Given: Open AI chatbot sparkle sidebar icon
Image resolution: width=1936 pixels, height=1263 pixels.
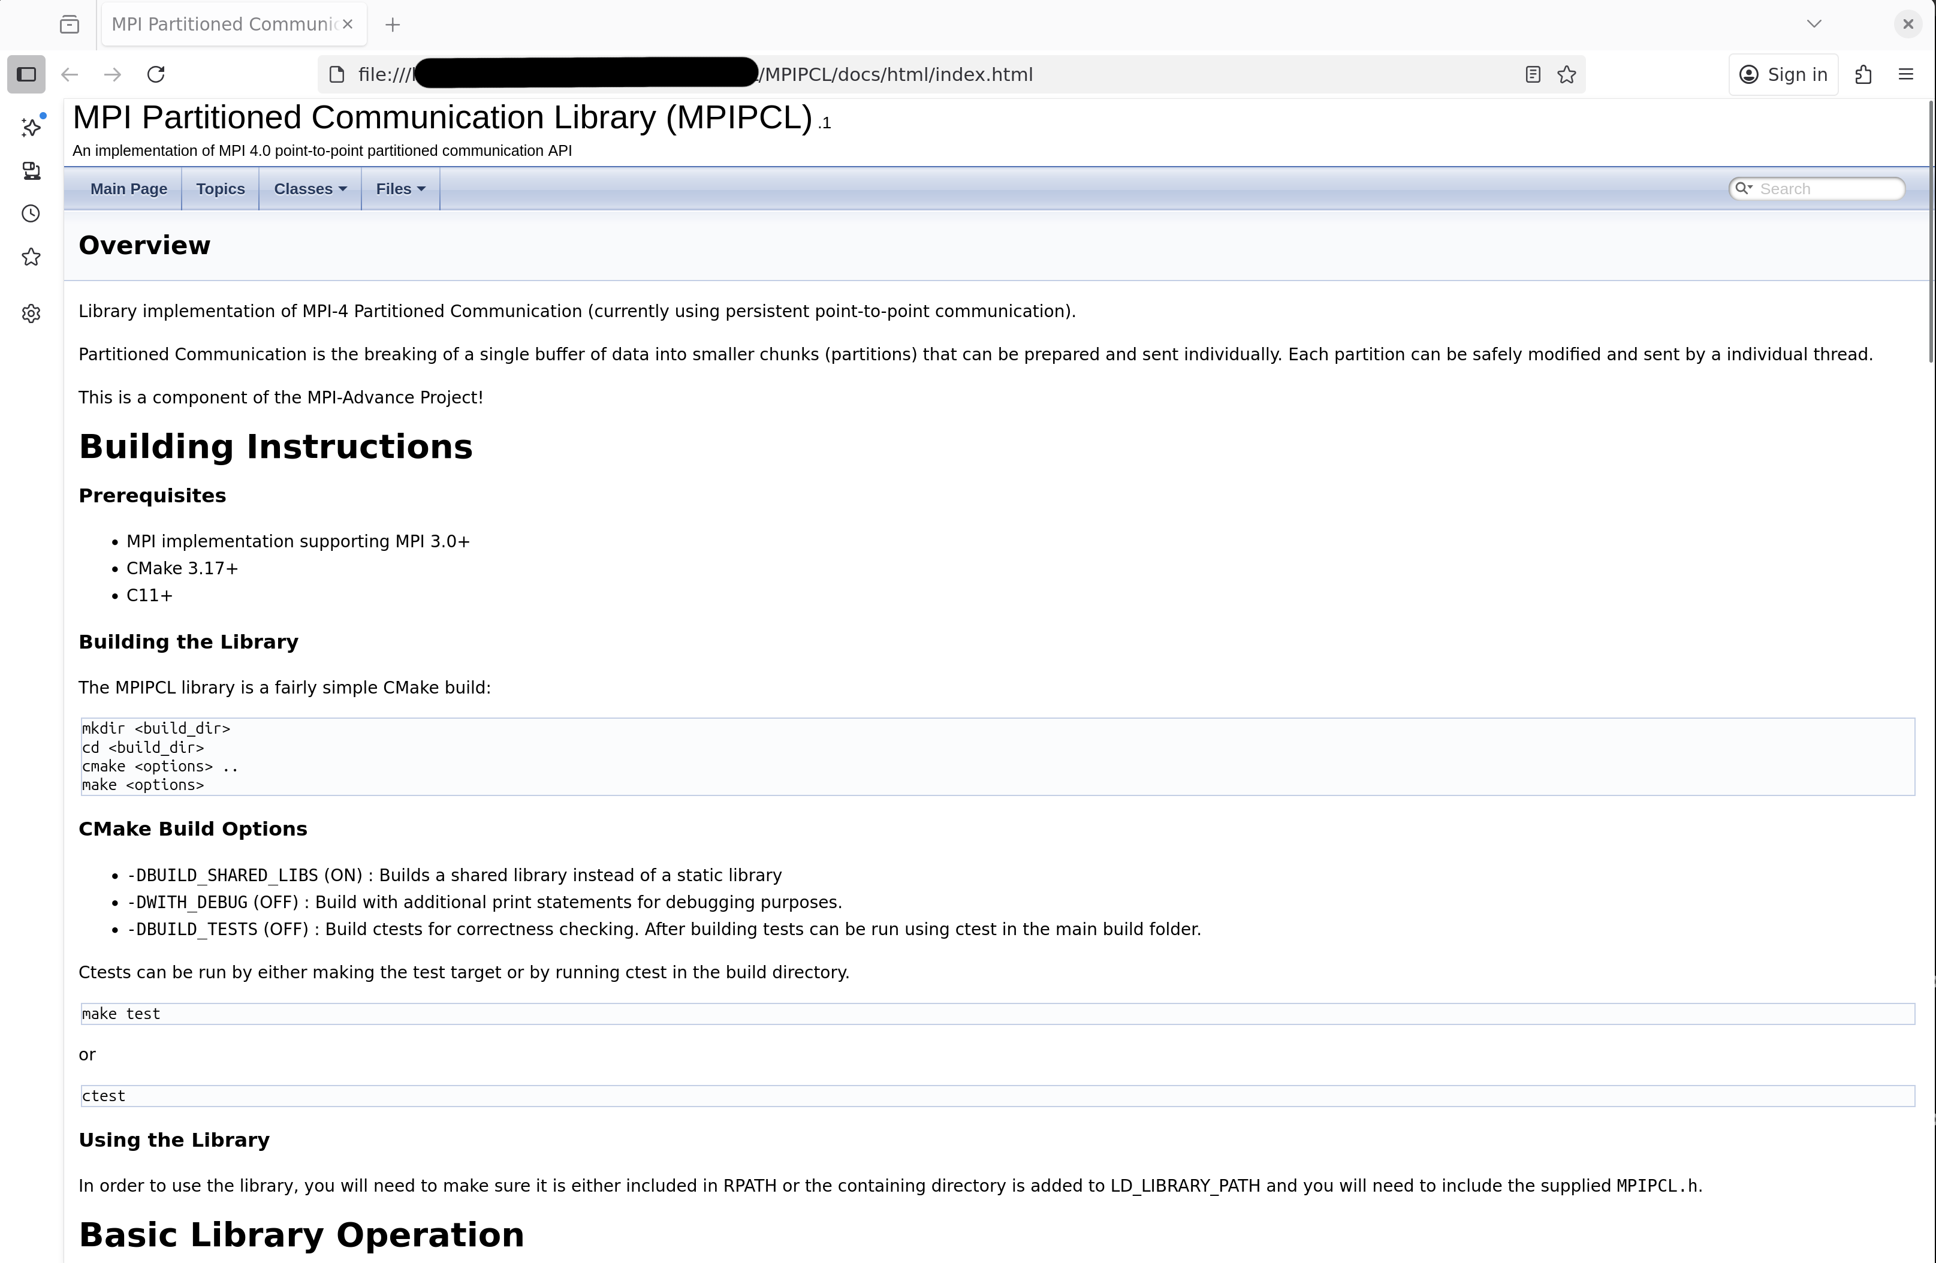Looking at the screenshot, I should (x=32, y=127).
